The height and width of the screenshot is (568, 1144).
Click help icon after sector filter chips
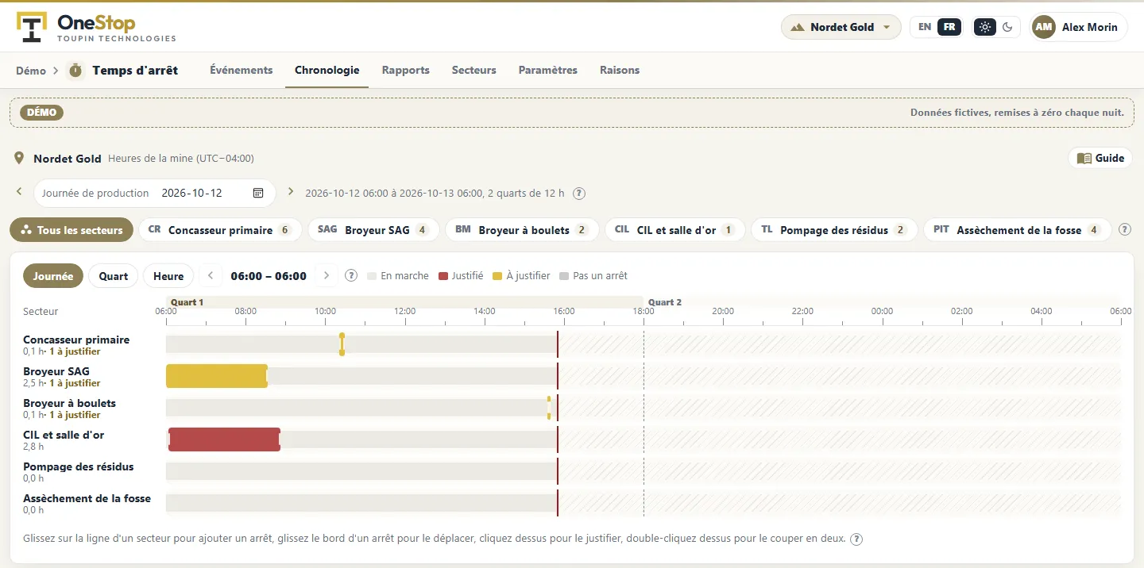pos(1125,230)
